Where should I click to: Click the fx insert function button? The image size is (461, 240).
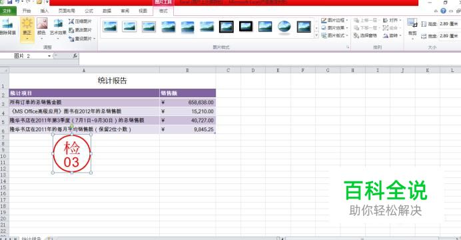click(x=75, y=55)
